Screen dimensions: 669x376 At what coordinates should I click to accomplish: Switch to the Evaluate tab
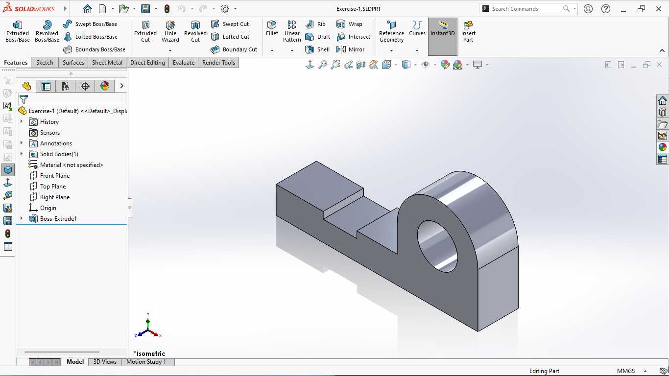coord(184,63)
